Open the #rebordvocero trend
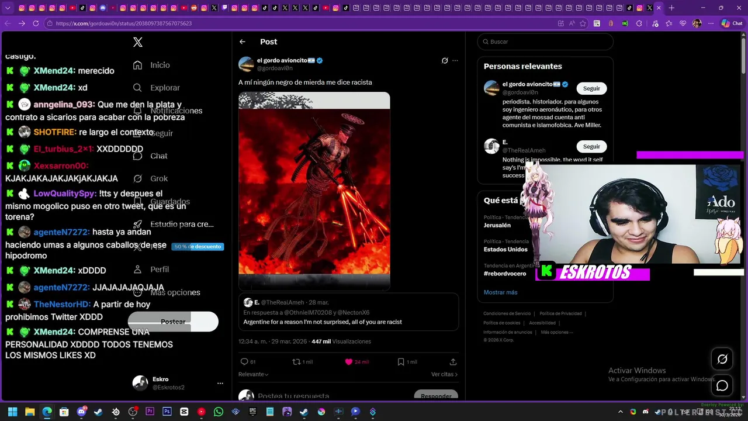Image resolution: width=748 pixels, height=421 pixels. pyautogui.click(x=505, y=274)
